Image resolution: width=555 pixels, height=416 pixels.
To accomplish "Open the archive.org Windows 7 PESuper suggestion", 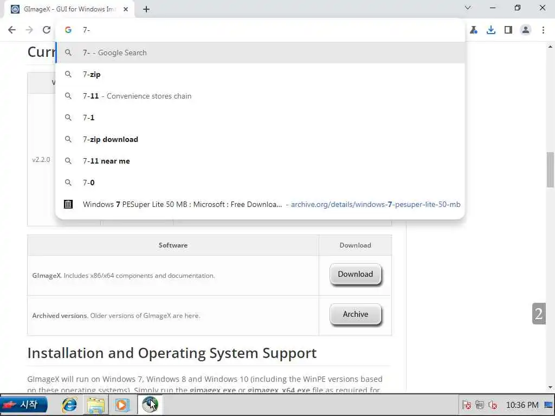I will point(261,204).
